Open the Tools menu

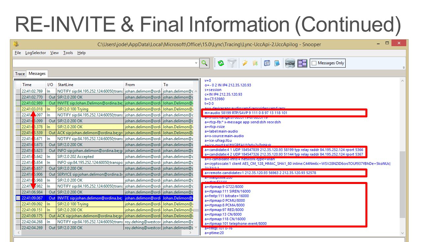point(68,53)
